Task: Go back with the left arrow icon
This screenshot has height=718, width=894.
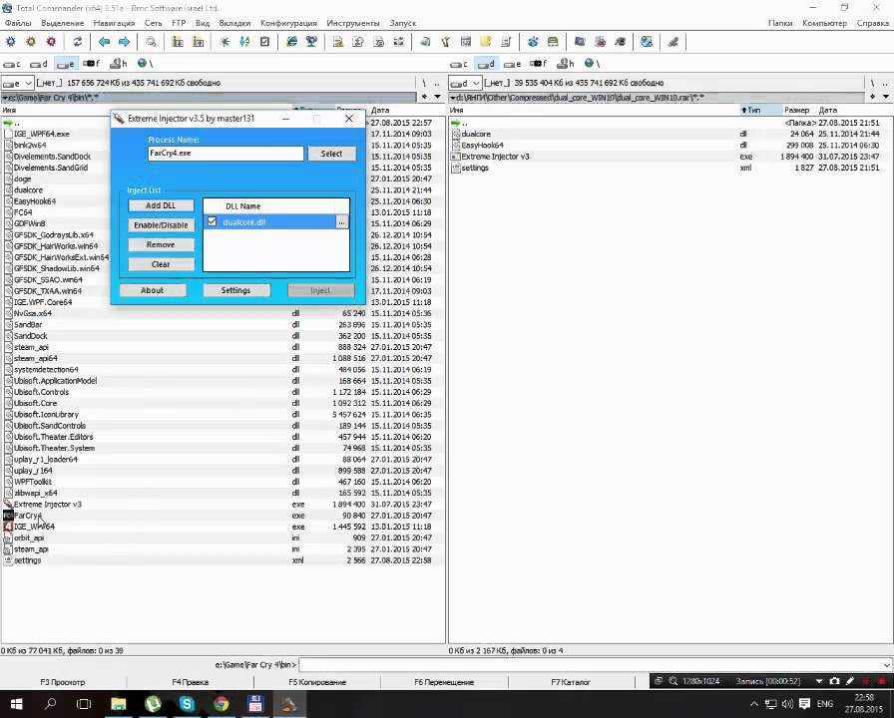Action: (105, 42)
